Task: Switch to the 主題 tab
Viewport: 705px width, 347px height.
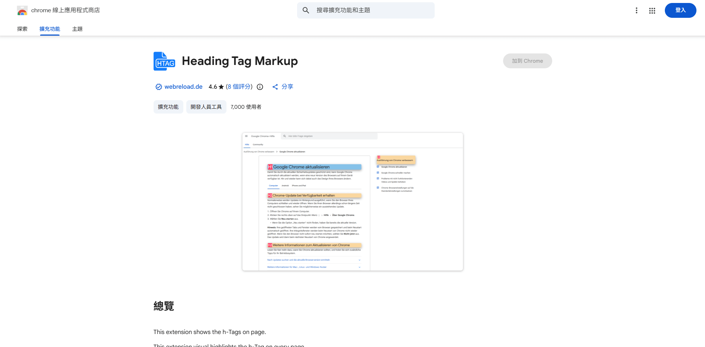Action: (77, 29)
